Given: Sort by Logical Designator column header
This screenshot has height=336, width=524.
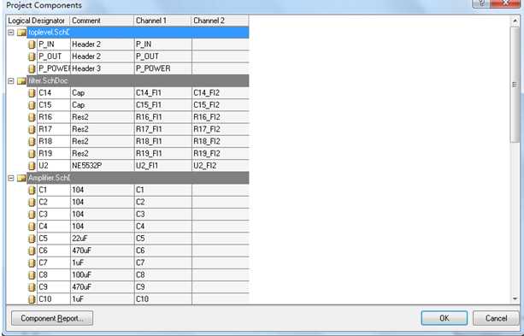Looking at the screenshot, I should coord(38,21).
